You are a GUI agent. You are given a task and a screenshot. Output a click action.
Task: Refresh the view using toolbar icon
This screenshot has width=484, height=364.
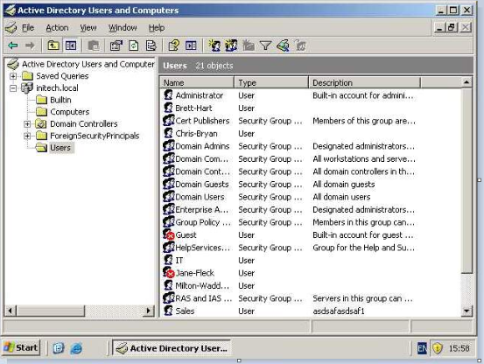(134, 45)
